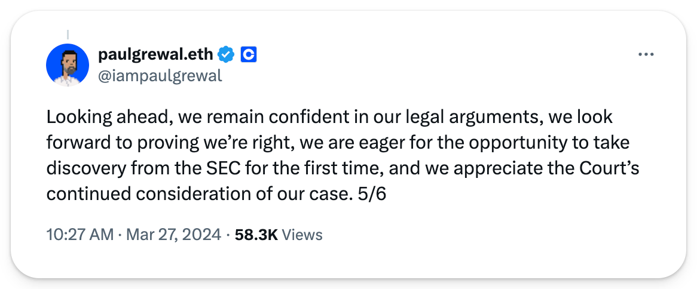Open the paulgrewal.eth display name link

click(155, 55)
